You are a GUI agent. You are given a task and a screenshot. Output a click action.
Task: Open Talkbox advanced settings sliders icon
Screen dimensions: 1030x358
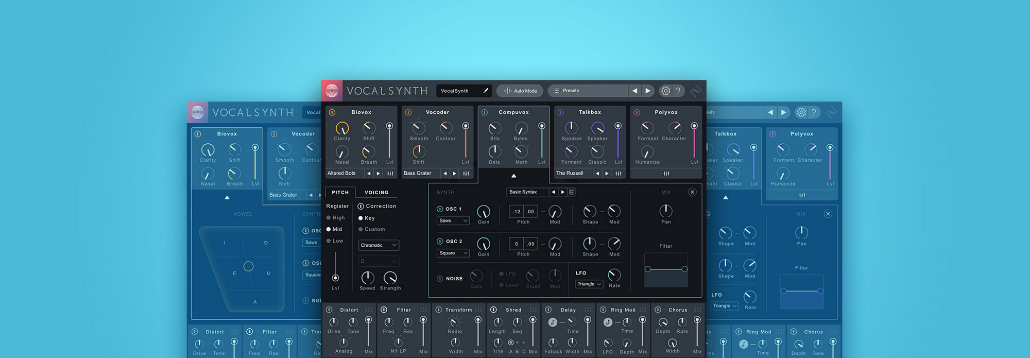619,174
